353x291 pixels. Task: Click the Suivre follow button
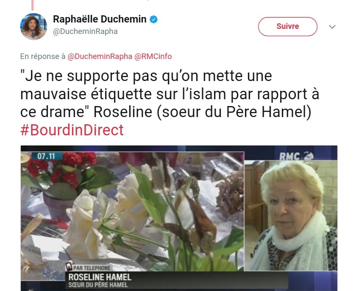[287, 26]
